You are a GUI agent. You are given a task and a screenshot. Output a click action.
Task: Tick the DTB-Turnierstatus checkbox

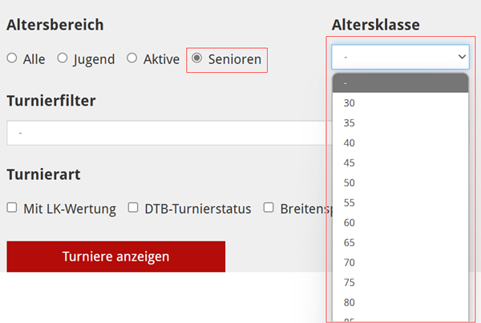[x=133, y=207]
